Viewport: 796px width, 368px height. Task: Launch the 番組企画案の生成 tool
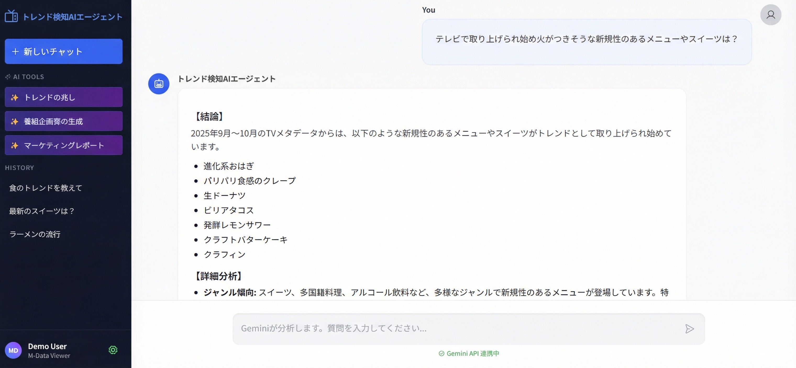pos(63,121)
